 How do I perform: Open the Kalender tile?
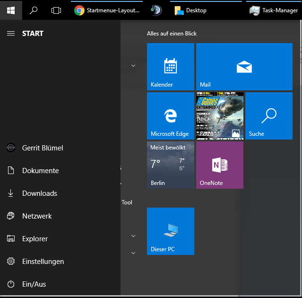point(171,67)
